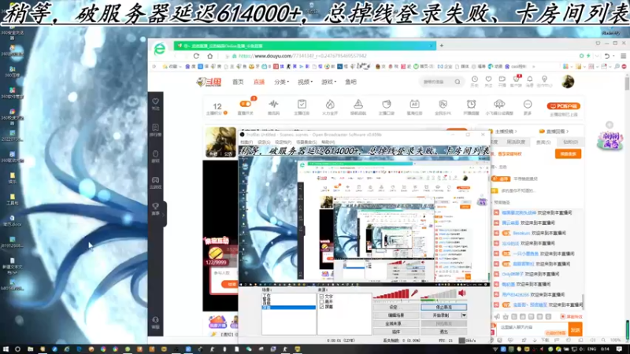Open followed list heart icon in Douyu header
Screen dimensions: 630x354
[x=488, y=81]
